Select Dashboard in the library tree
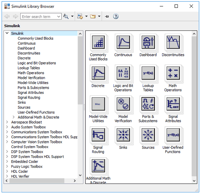Viewport: 200px width, 194px height. [26, 48]
